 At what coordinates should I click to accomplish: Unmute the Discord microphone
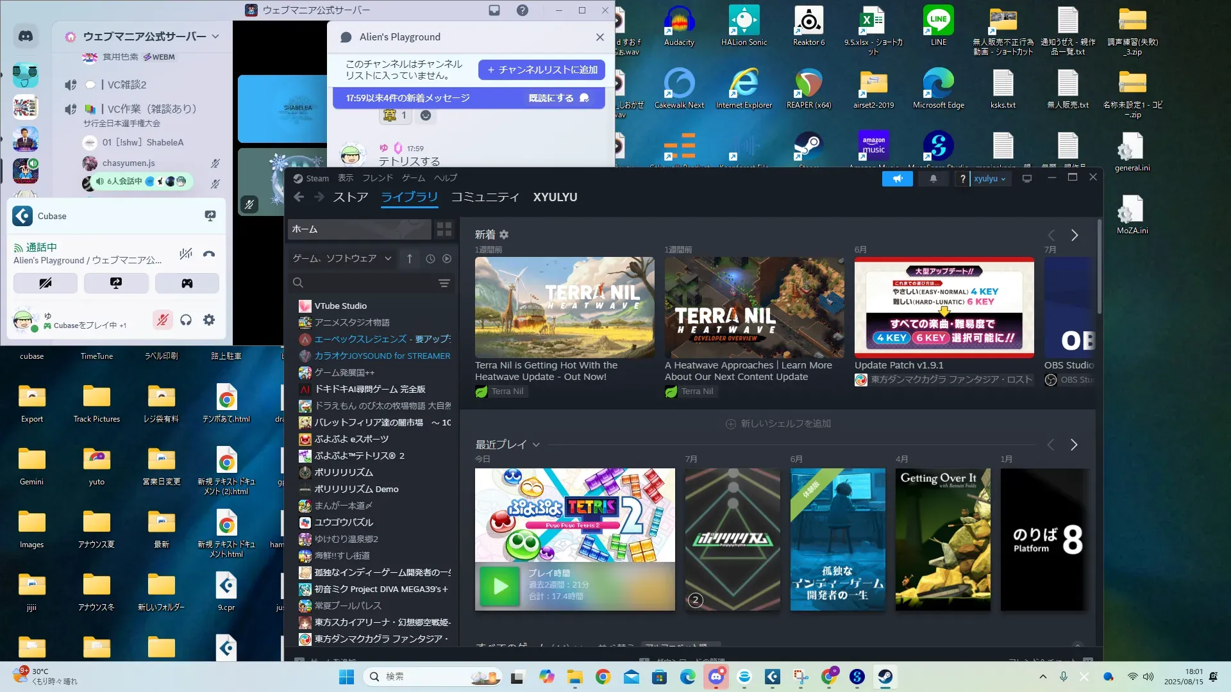162,320
